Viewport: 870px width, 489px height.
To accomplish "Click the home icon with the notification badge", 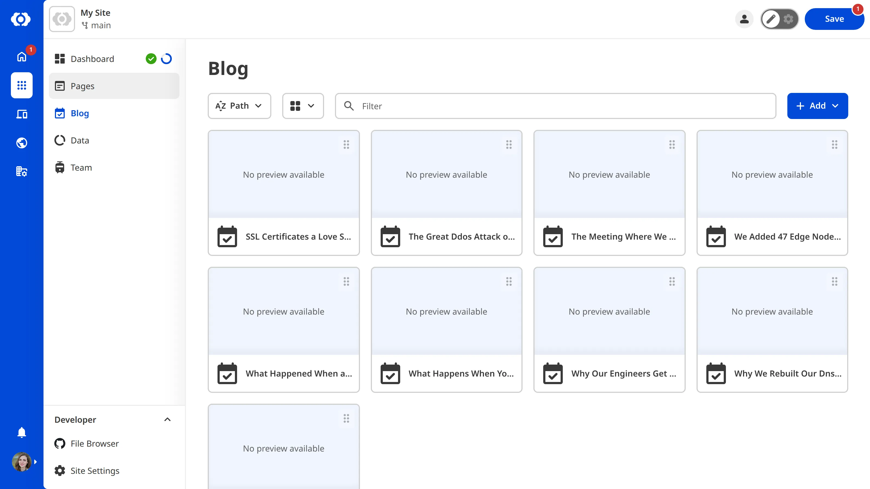I will pyautogui.click(x=21, y=56).
